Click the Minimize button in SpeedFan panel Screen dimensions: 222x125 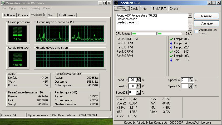tap(206, 16)
